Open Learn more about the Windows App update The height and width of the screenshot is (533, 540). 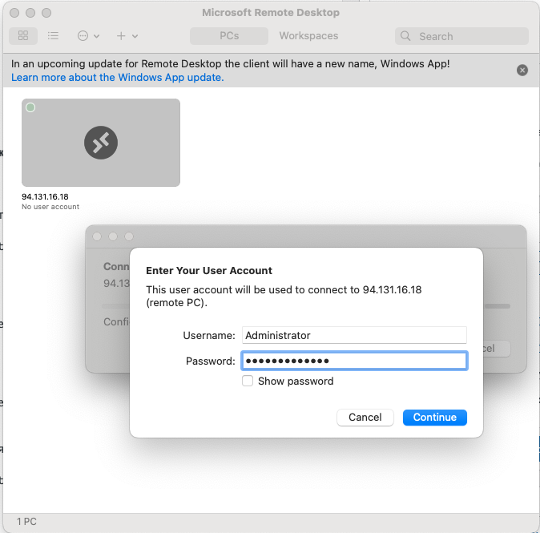pos(118,78)
